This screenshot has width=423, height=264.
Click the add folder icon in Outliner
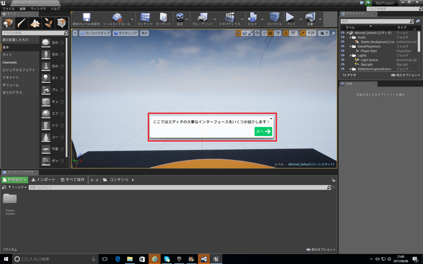(x=418, y=21)
